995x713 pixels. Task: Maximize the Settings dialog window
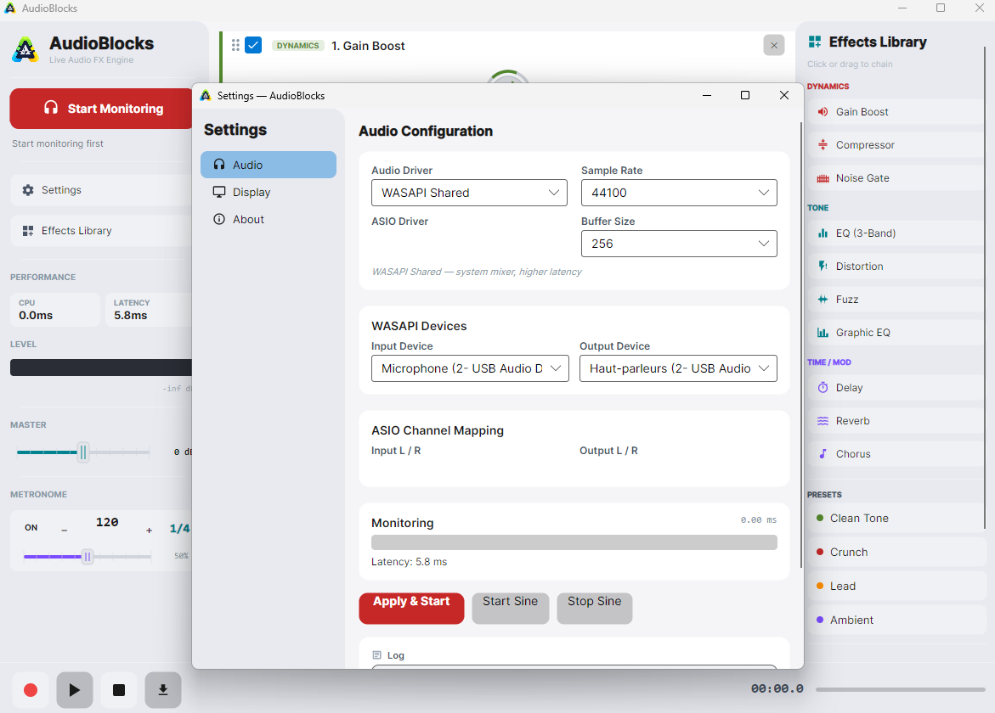pyautogui.click(x=745, y=95)
